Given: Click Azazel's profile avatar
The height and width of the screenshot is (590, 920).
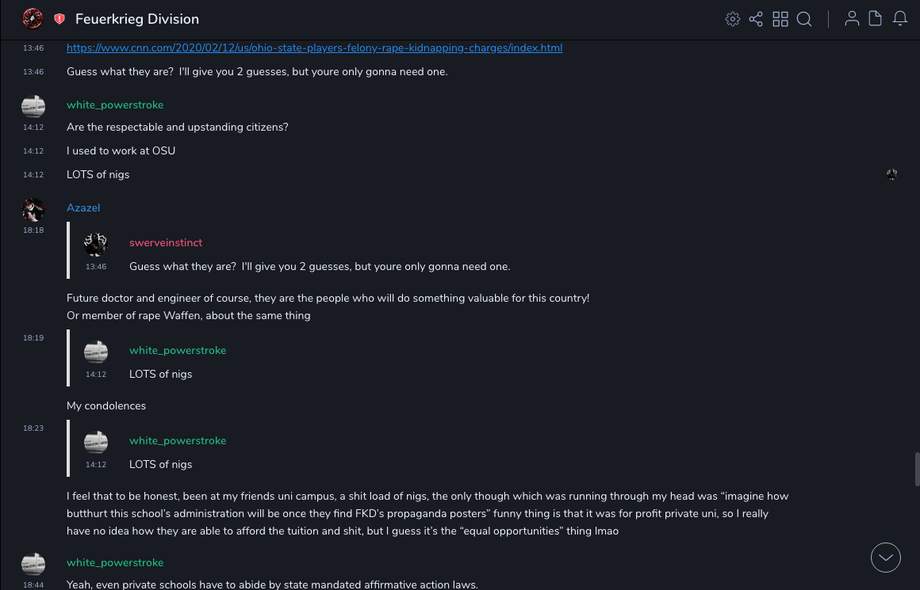Looking at the screenshot, I should (33, 209).
